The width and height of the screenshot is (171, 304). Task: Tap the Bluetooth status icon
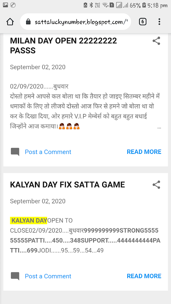91,5
